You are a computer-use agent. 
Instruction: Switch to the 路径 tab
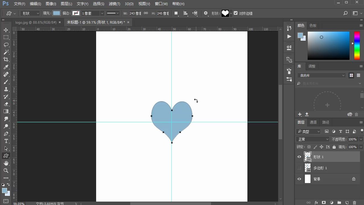(x=326, y=122)
